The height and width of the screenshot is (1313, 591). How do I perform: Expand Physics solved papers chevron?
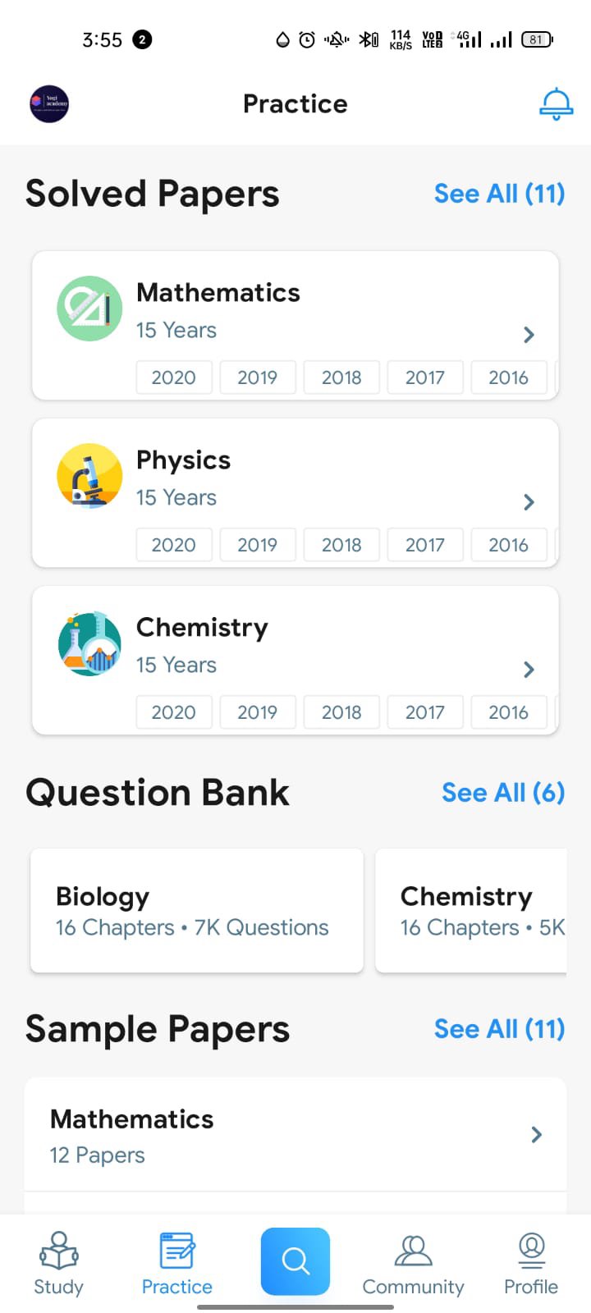(529, 502)
